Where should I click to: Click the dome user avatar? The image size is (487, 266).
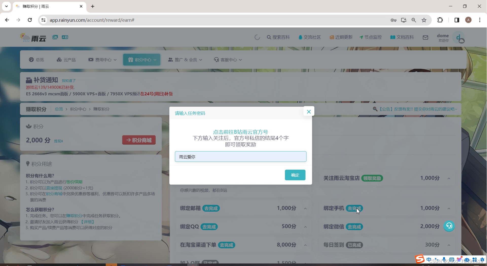[459, 37]
